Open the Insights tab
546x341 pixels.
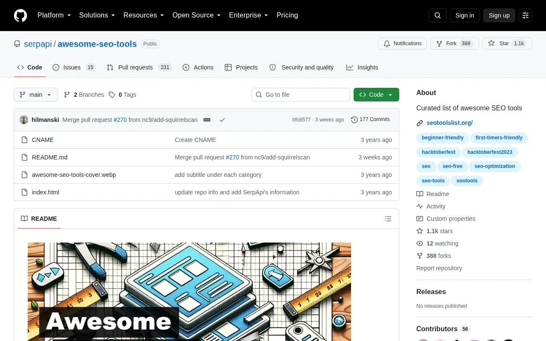pos(362,67)
